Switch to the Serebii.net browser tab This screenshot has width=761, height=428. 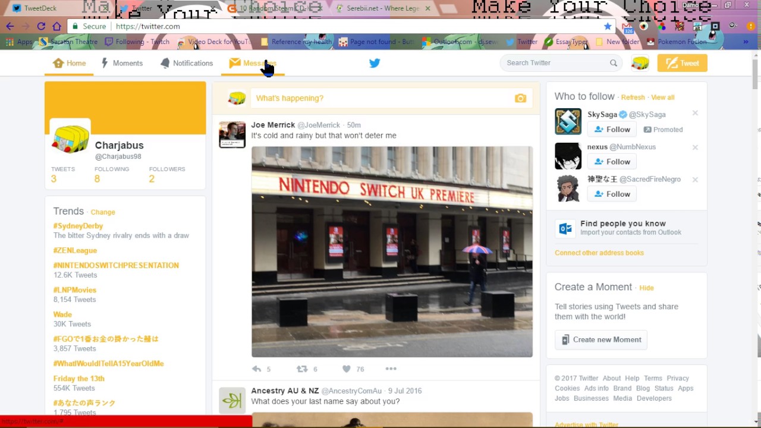point(382,8)
